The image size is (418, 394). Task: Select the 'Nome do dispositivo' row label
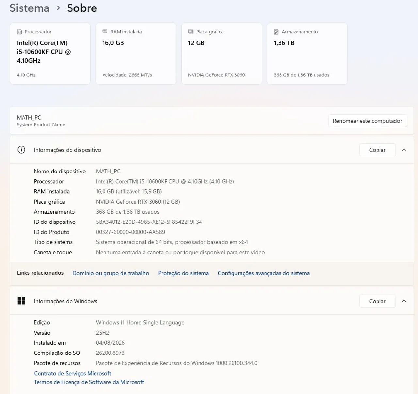[x=59, y=171]
